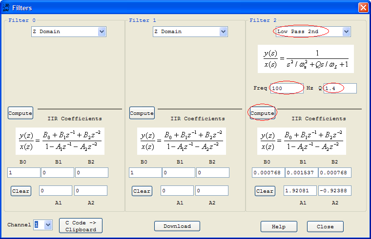The image size is (371, 239).
Task: Open the Low Pass 2nd filter dropdown
Action: coord(346,32)
